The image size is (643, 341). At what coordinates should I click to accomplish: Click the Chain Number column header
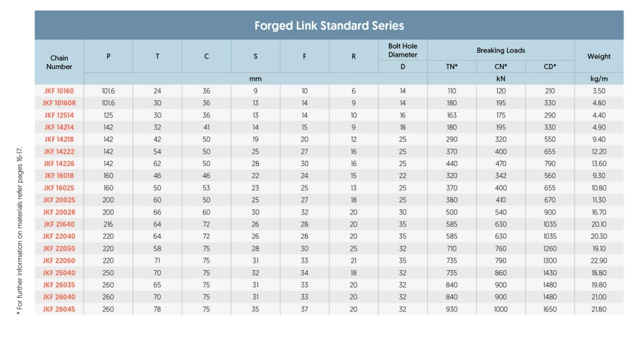tap(59, 62)
